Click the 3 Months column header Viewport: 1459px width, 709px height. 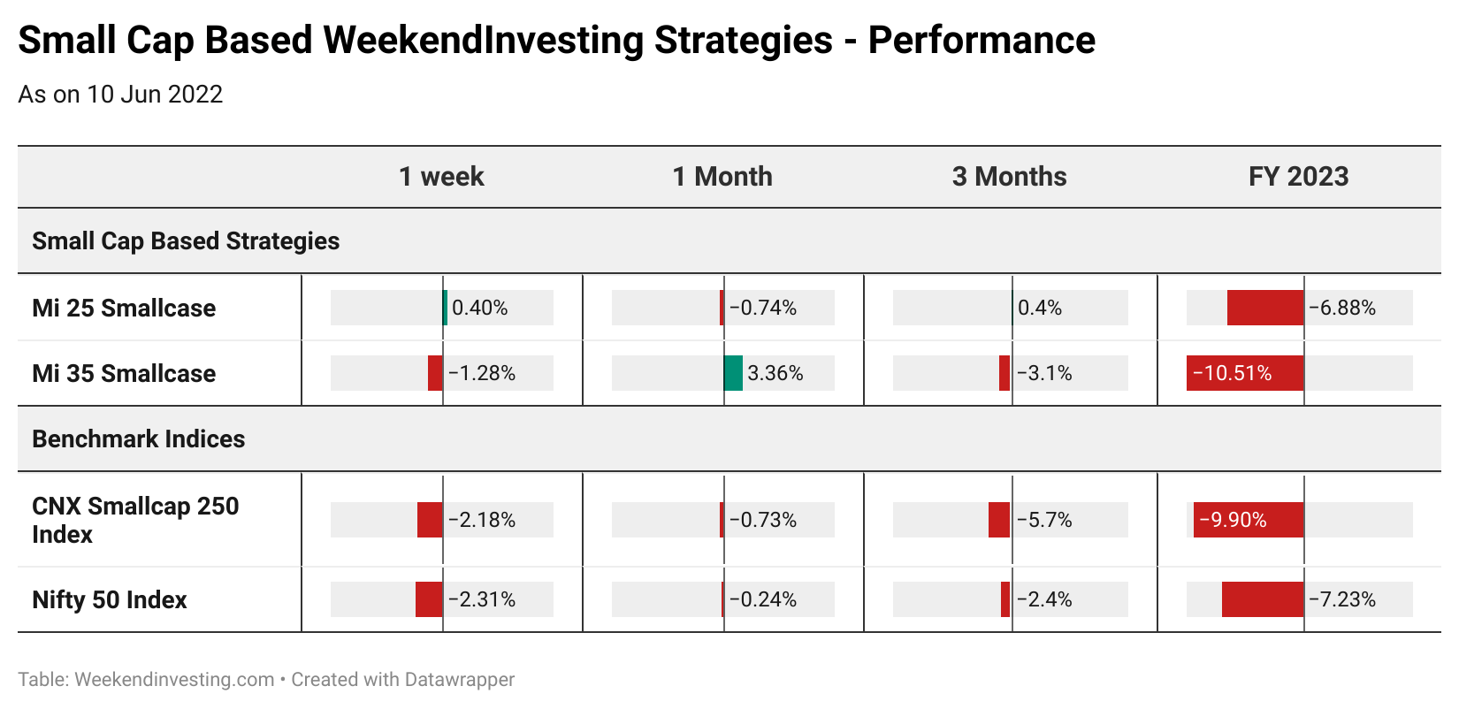[1009, 177]
